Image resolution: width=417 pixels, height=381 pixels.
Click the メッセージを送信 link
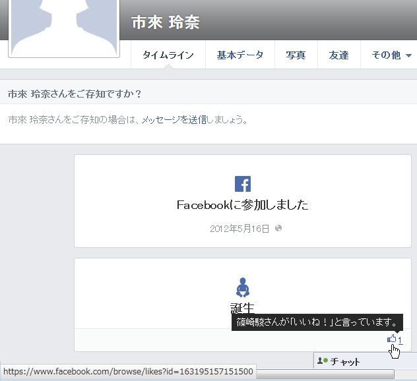pos(174,120)
